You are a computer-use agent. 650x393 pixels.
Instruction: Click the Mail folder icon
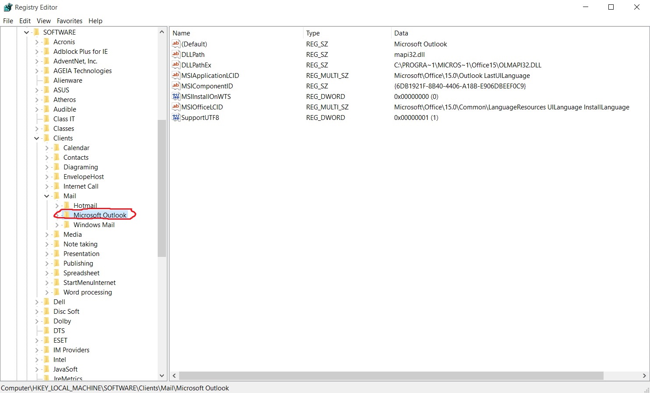57,196
